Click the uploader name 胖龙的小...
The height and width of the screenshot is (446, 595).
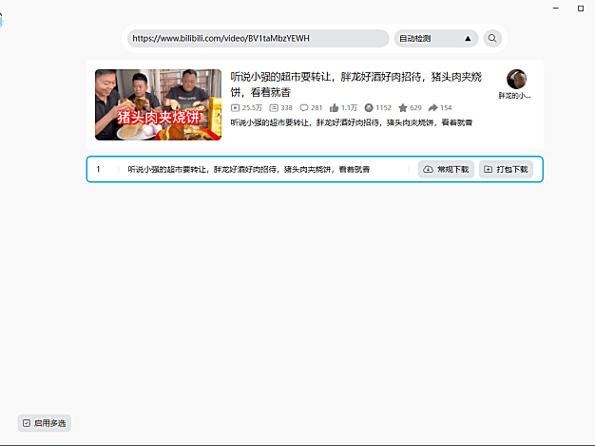[x=514, y=96]
